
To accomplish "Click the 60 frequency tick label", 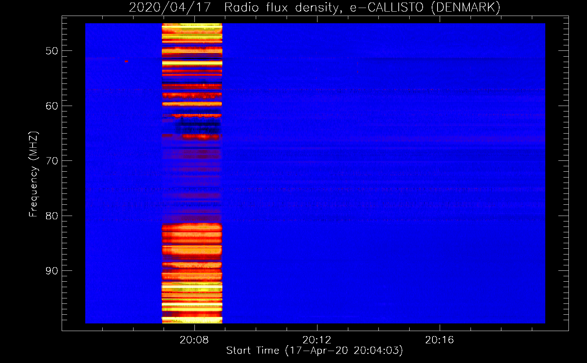I will (x=52, y=106).
